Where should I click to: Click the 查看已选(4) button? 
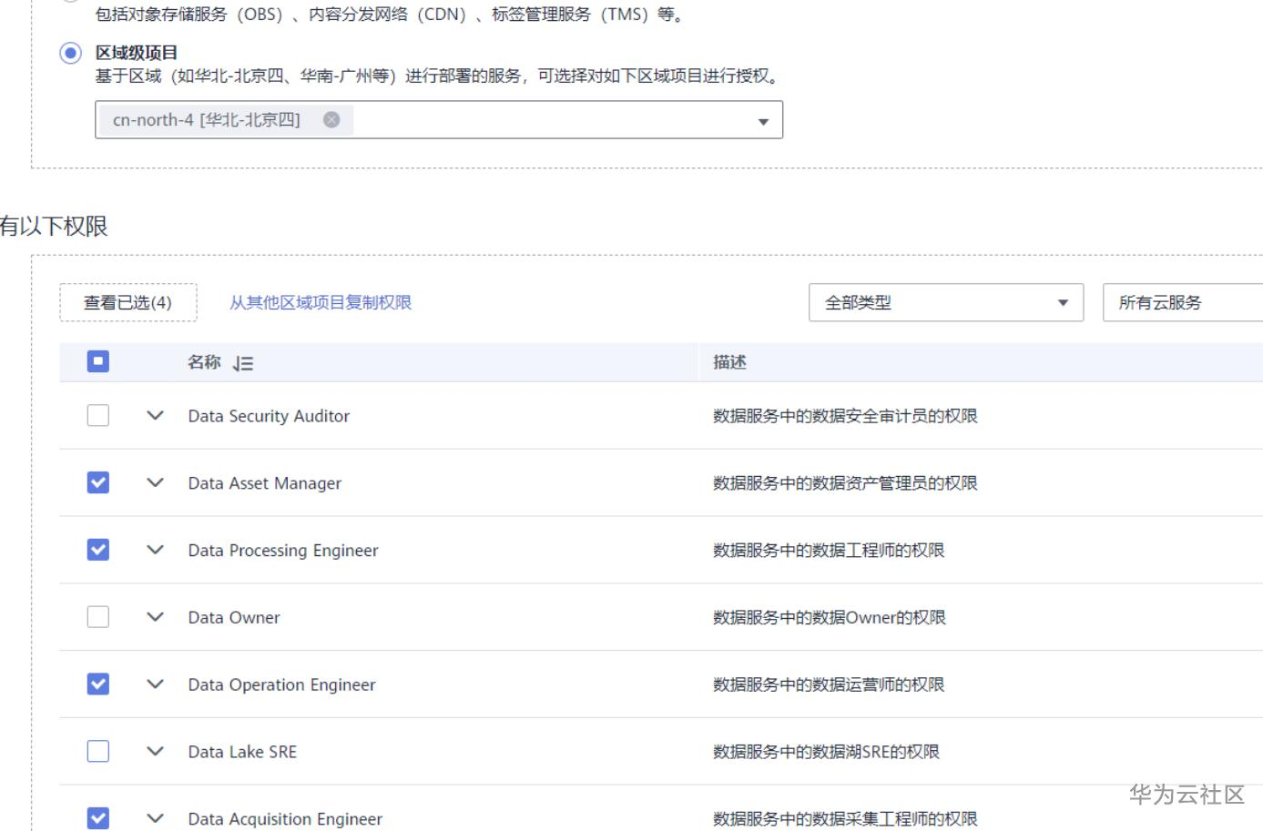[128, 302]
